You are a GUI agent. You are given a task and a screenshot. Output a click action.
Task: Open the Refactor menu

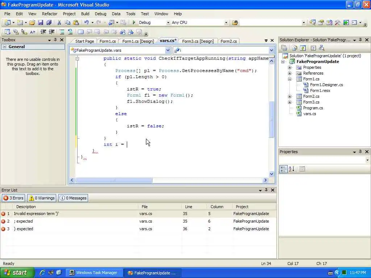pyautogui.click(x=50, y=14)
